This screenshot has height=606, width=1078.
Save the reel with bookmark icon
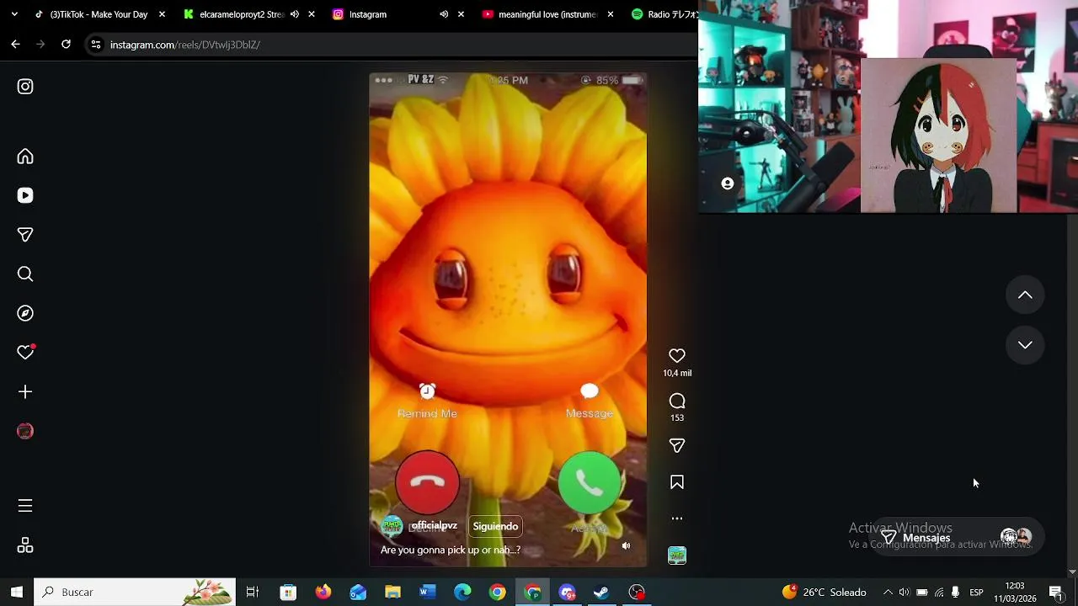[x=677, y=482]
